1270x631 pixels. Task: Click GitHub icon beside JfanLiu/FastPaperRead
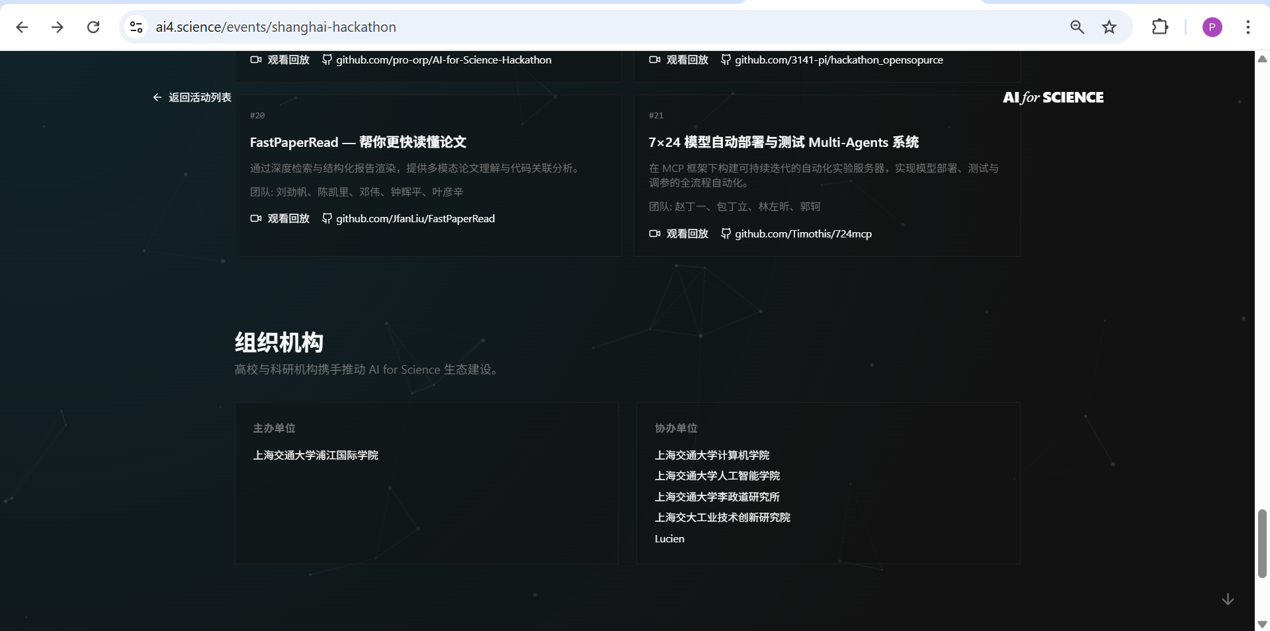(327, 218)
